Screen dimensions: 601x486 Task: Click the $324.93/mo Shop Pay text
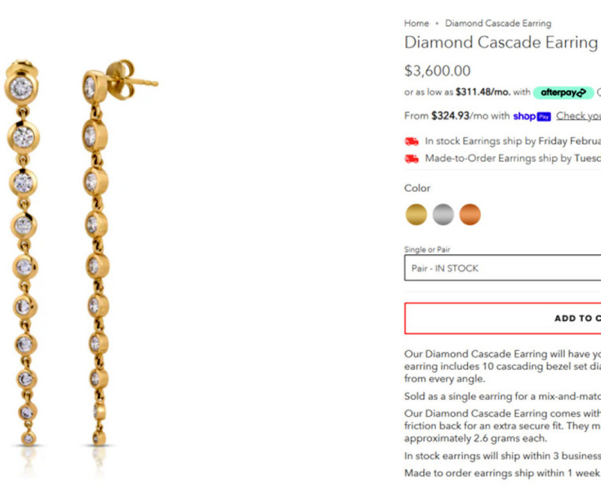[458, 115]
